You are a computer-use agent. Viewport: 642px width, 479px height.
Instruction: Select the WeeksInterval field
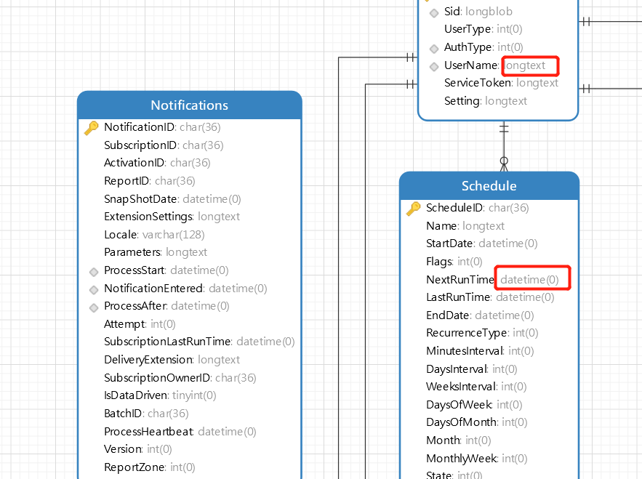476,387
